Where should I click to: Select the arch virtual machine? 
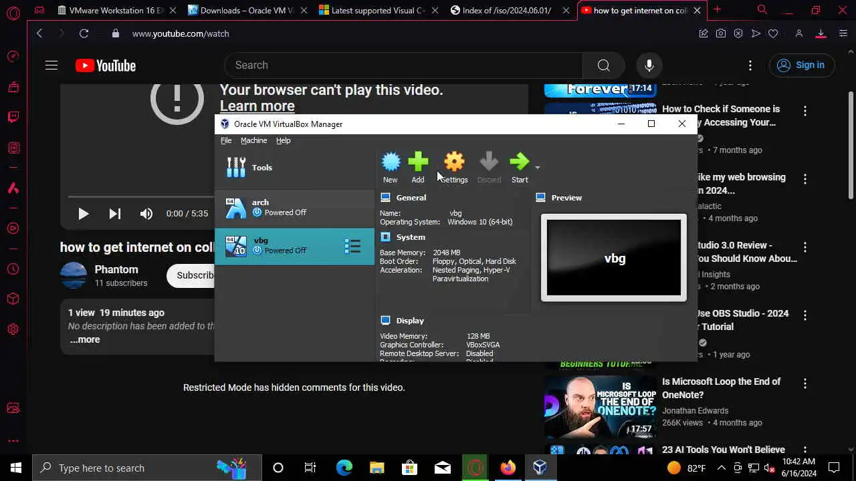click(295, 208)
